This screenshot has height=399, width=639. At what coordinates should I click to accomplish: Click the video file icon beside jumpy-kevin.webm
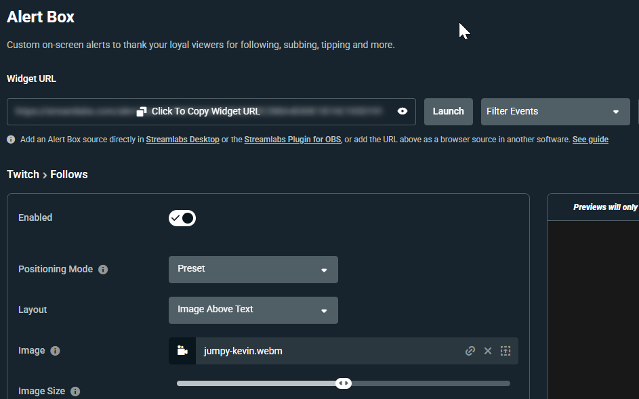[182, 351]
